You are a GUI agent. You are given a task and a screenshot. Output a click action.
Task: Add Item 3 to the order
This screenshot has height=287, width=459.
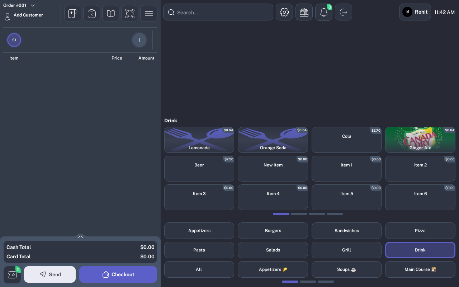(199, 197)
